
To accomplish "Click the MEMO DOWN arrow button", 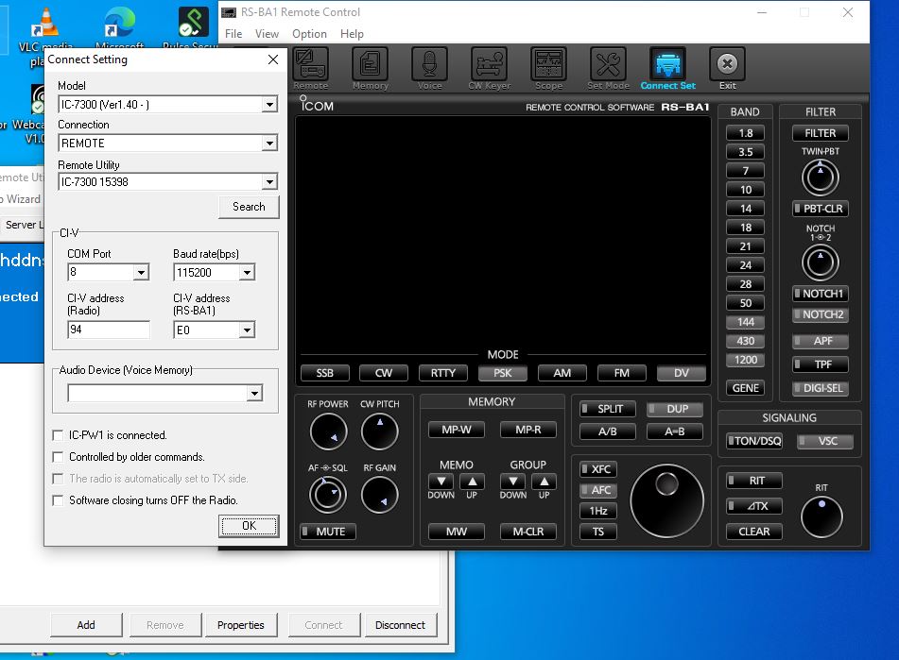I will click(x=441, y=482).
